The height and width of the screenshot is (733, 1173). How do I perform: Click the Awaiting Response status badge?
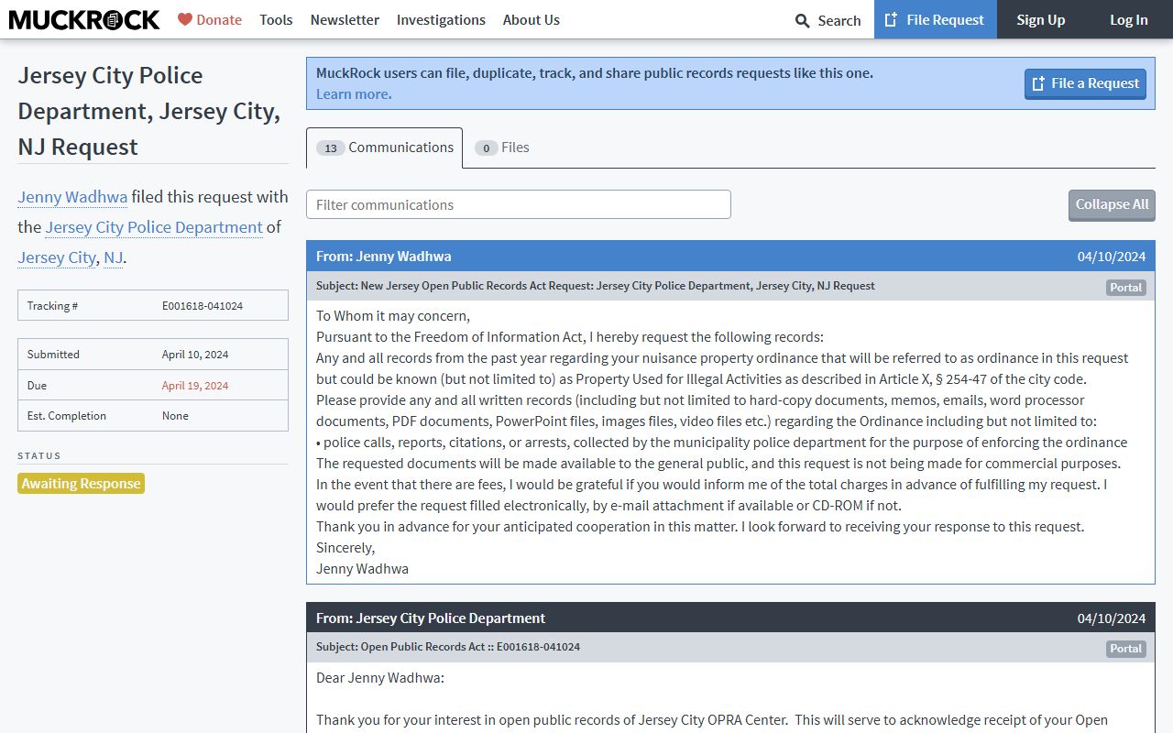81,483
